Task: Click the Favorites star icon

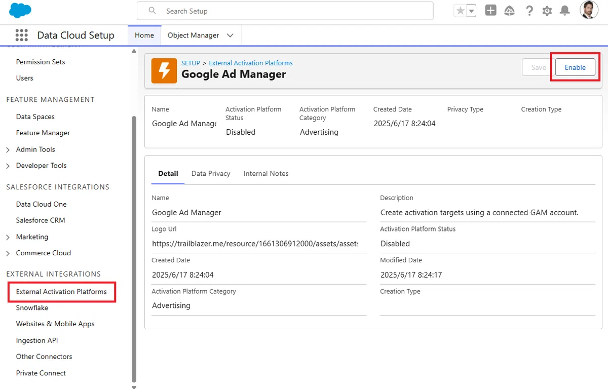Action: point(461,11)
